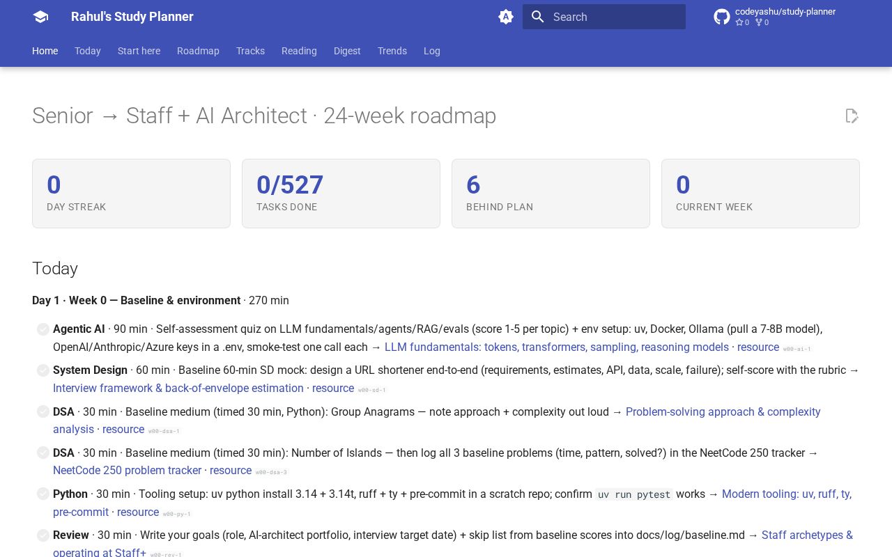
Task: Open the Roadmap tab
Action: 198,51
